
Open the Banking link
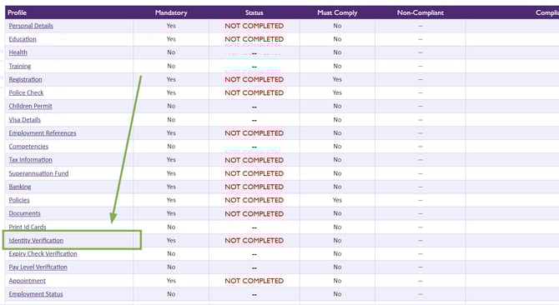tap(20, 187)
